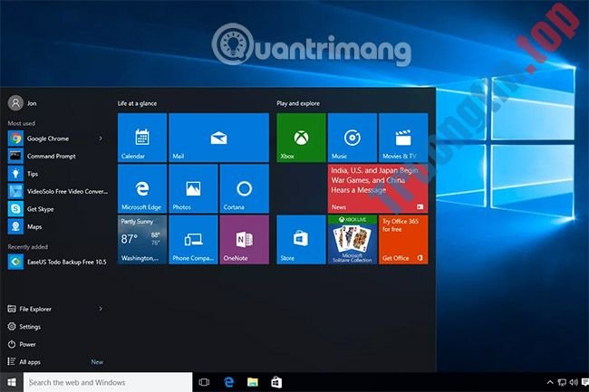
Task: Click the Windows Start button
Action: pos(12,382)
